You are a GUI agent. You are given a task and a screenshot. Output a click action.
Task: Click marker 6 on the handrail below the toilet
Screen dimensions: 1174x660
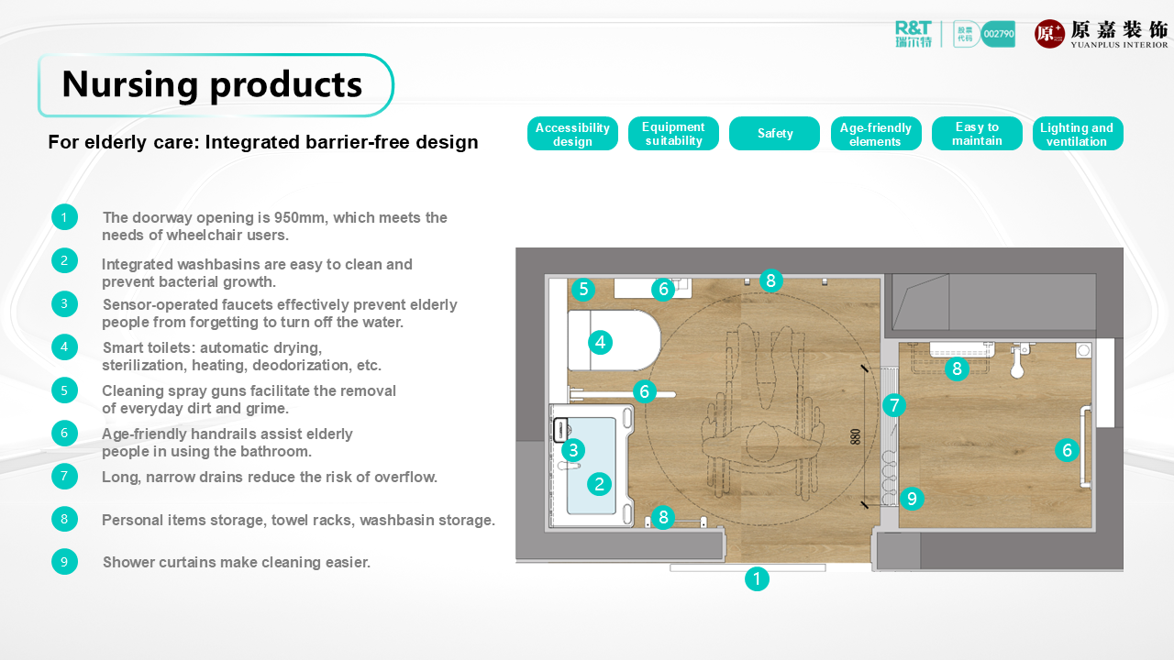tap(644, 391)
